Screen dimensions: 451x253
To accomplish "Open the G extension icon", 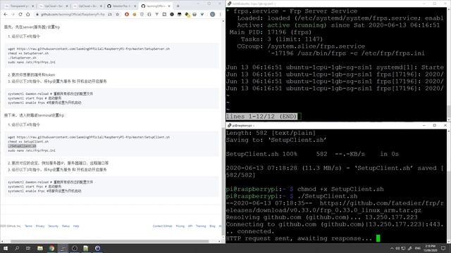I will [x=149, y=14].
